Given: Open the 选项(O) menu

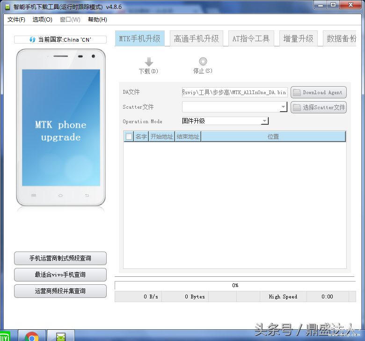Looking at the screenshot, I should pyautogui.click(x=43, y=20).
